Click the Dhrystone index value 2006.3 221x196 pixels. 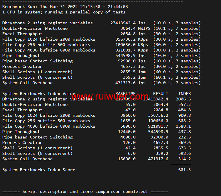coord(184,99)
